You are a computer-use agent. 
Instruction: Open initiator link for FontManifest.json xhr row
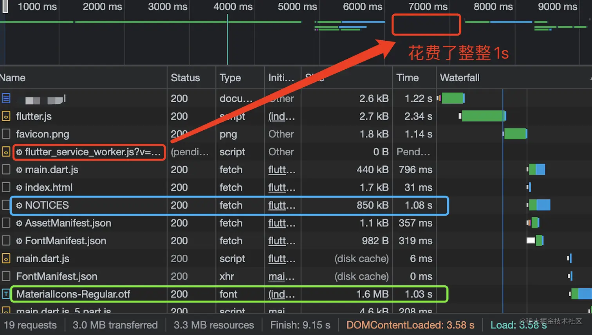[282, 276]
